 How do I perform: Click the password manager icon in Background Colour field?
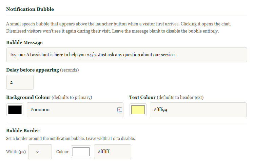point(119,110)
